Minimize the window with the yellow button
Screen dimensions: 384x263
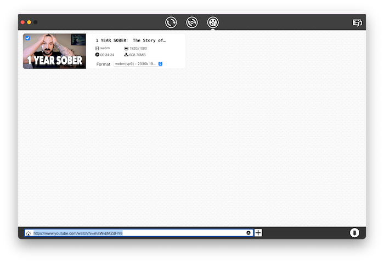(x=29, y=22)
